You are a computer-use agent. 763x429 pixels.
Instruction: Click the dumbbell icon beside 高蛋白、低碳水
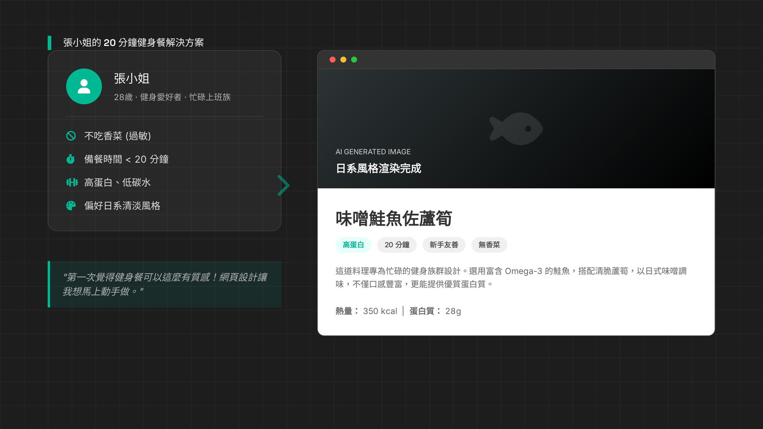click(72, 182)
